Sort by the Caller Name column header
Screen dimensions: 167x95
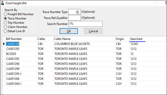84,39
